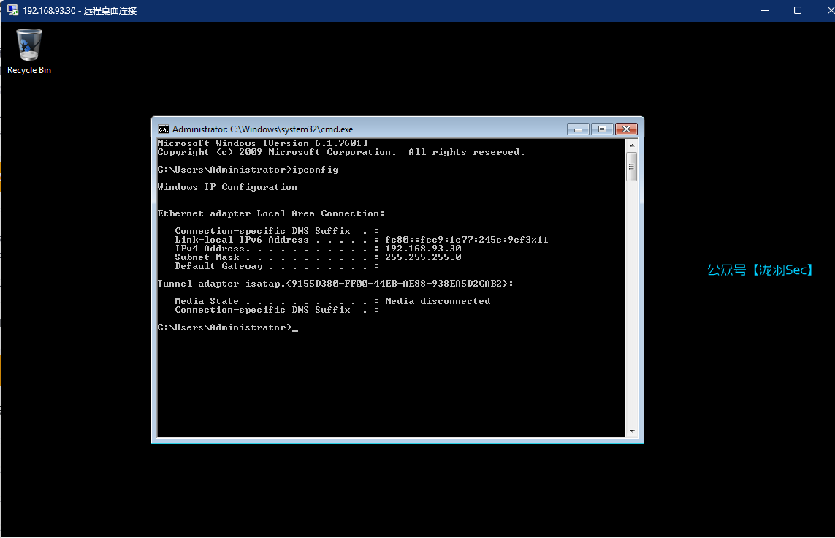Click the cmd vertical scrollbar thumb
This screenshot has width=835, height=538.
(x=631, y=166)
